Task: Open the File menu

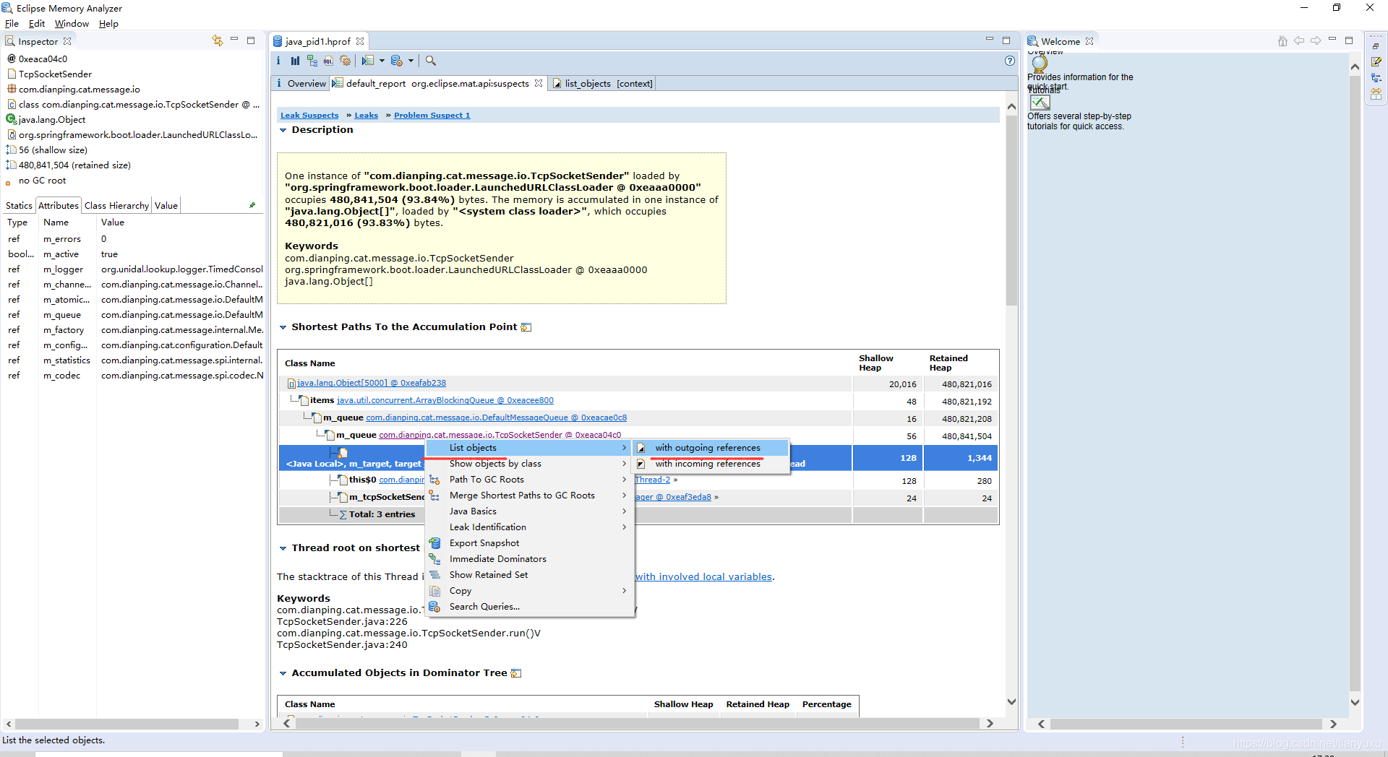Action: [x=12, y=24]
